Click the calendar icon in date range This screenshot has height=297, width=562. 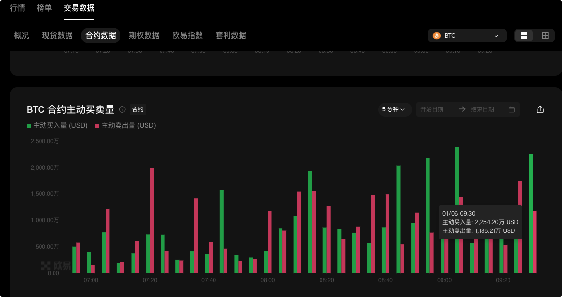tap(512, 109)
